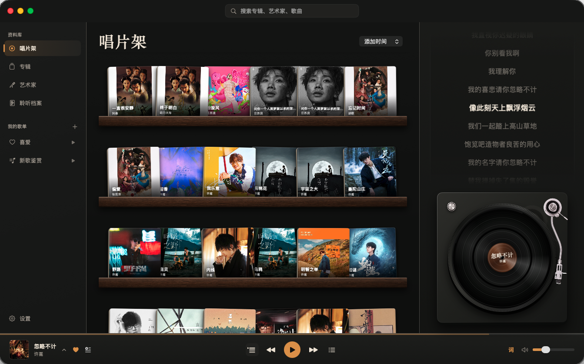Click the now playing song title 忽略不计
This screenshot has width=584, height=364.
click(x=45, y=346)
